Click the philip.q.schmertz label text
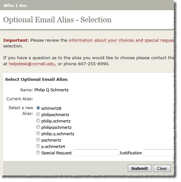This screenshot has width=181, height=182. (x=58, y=134)
